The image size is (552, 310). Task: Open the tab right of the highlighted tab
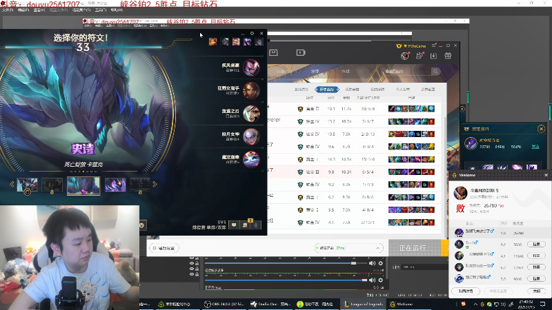352,90
